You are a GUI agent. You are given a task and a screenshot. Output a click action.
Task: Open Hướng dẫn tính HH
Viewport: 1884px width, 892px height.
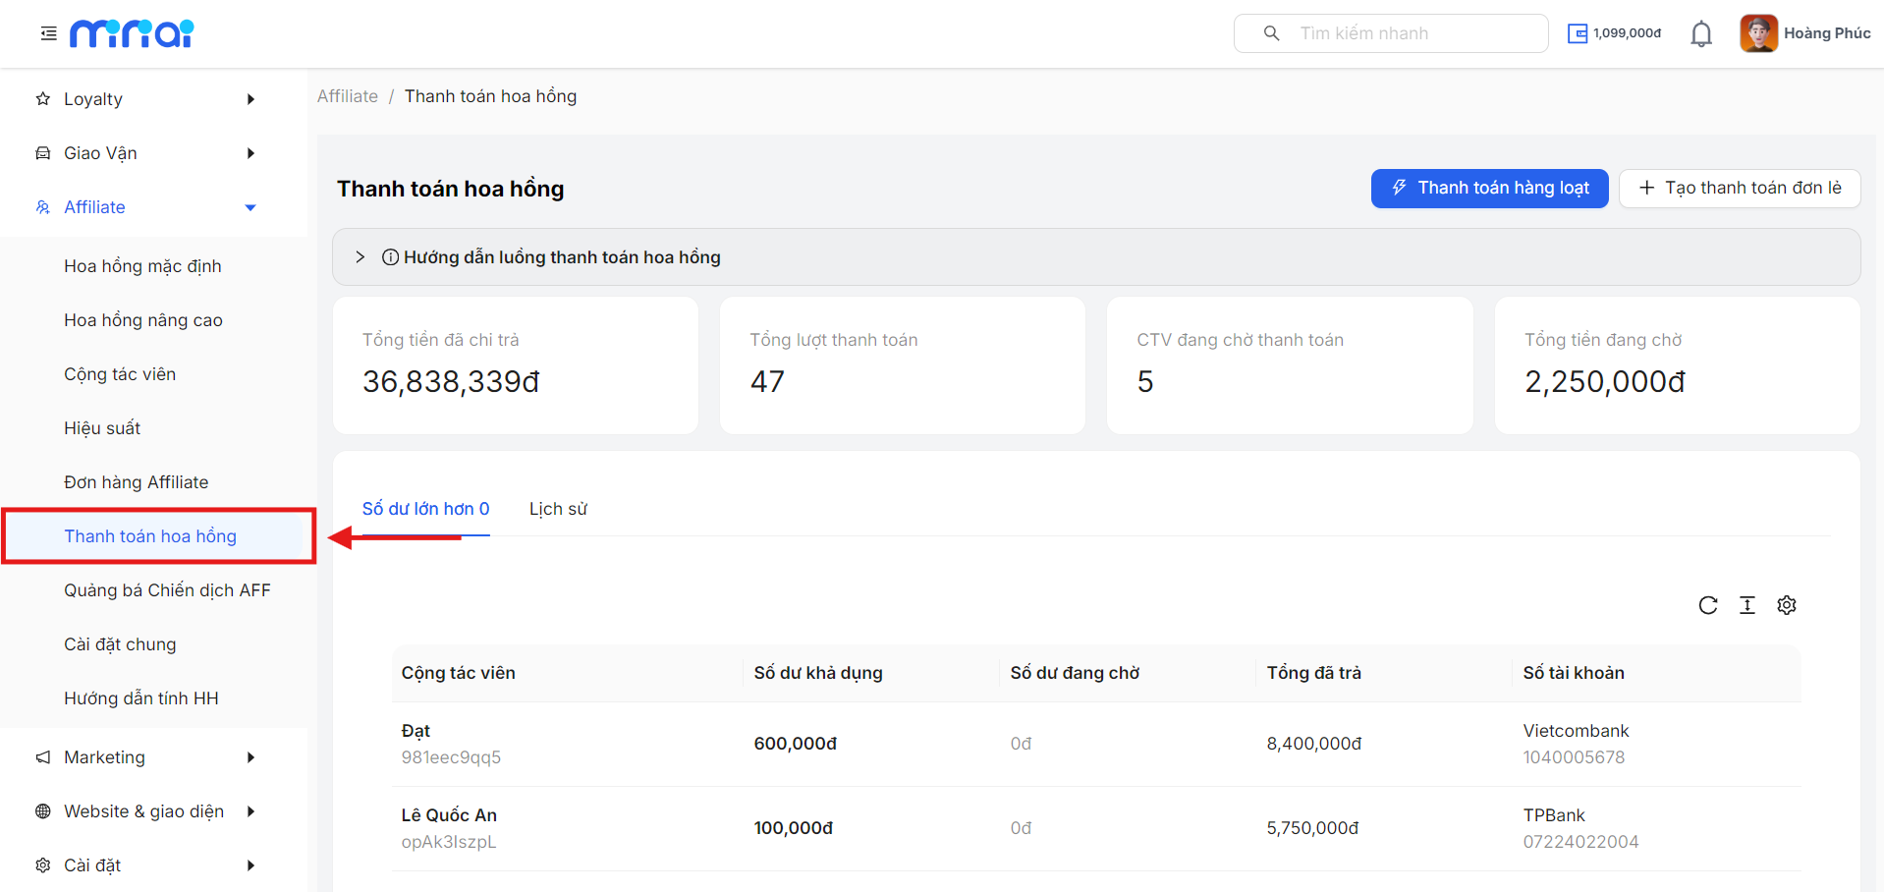[141, 698]
